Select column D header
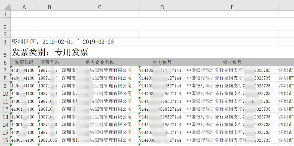The image size is (294, 146). coord(162,7)
